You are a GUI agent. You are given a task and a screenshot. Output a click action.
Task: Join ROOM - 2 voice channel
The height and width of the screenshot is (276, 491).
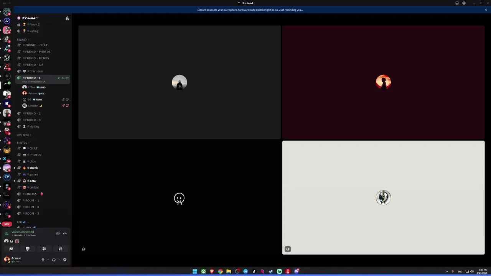pos(43,207)
